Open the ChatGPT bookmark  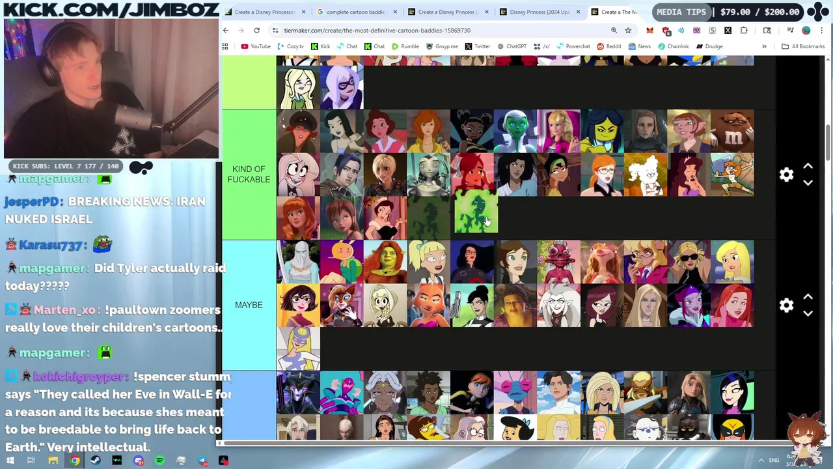pyautogui.click(x=512, y=46)
